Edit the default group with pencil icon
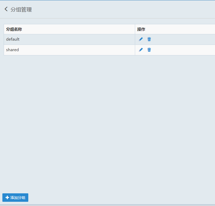The height and width of the screenshot is (206, 215). 141,39
